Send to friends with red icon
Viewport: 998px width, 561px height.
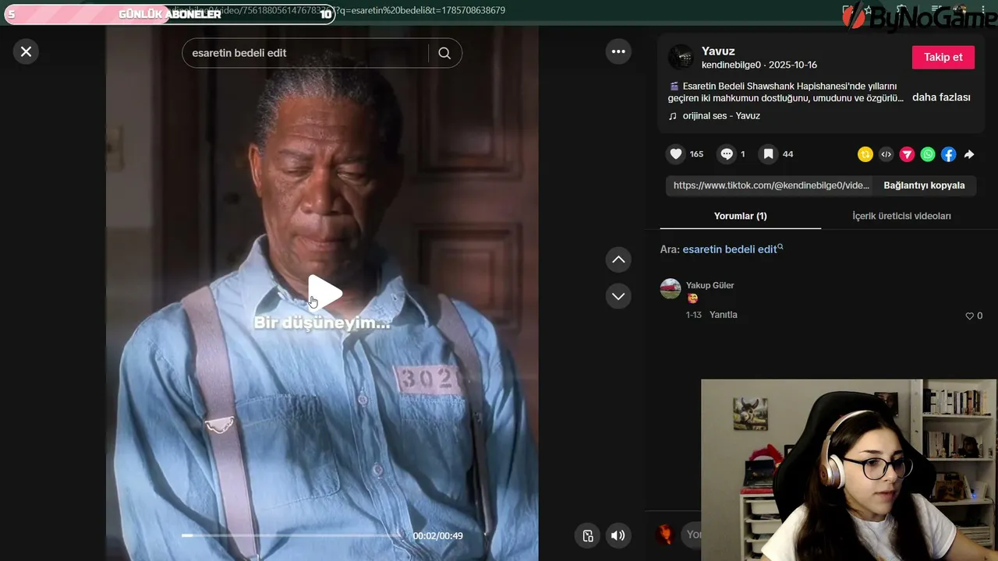(907, 154)
